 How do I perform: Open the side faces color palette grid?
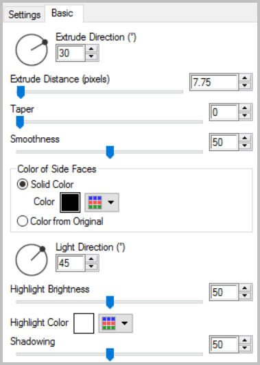(95, 202)
